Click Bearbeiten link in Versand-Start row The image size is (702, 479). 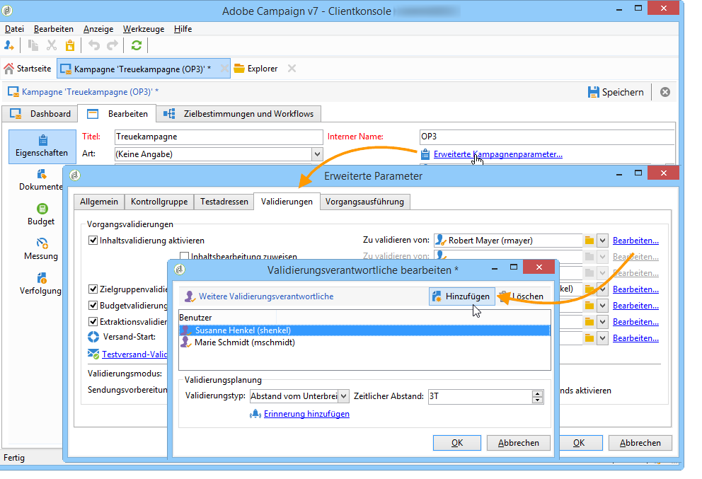click(635, 338)
